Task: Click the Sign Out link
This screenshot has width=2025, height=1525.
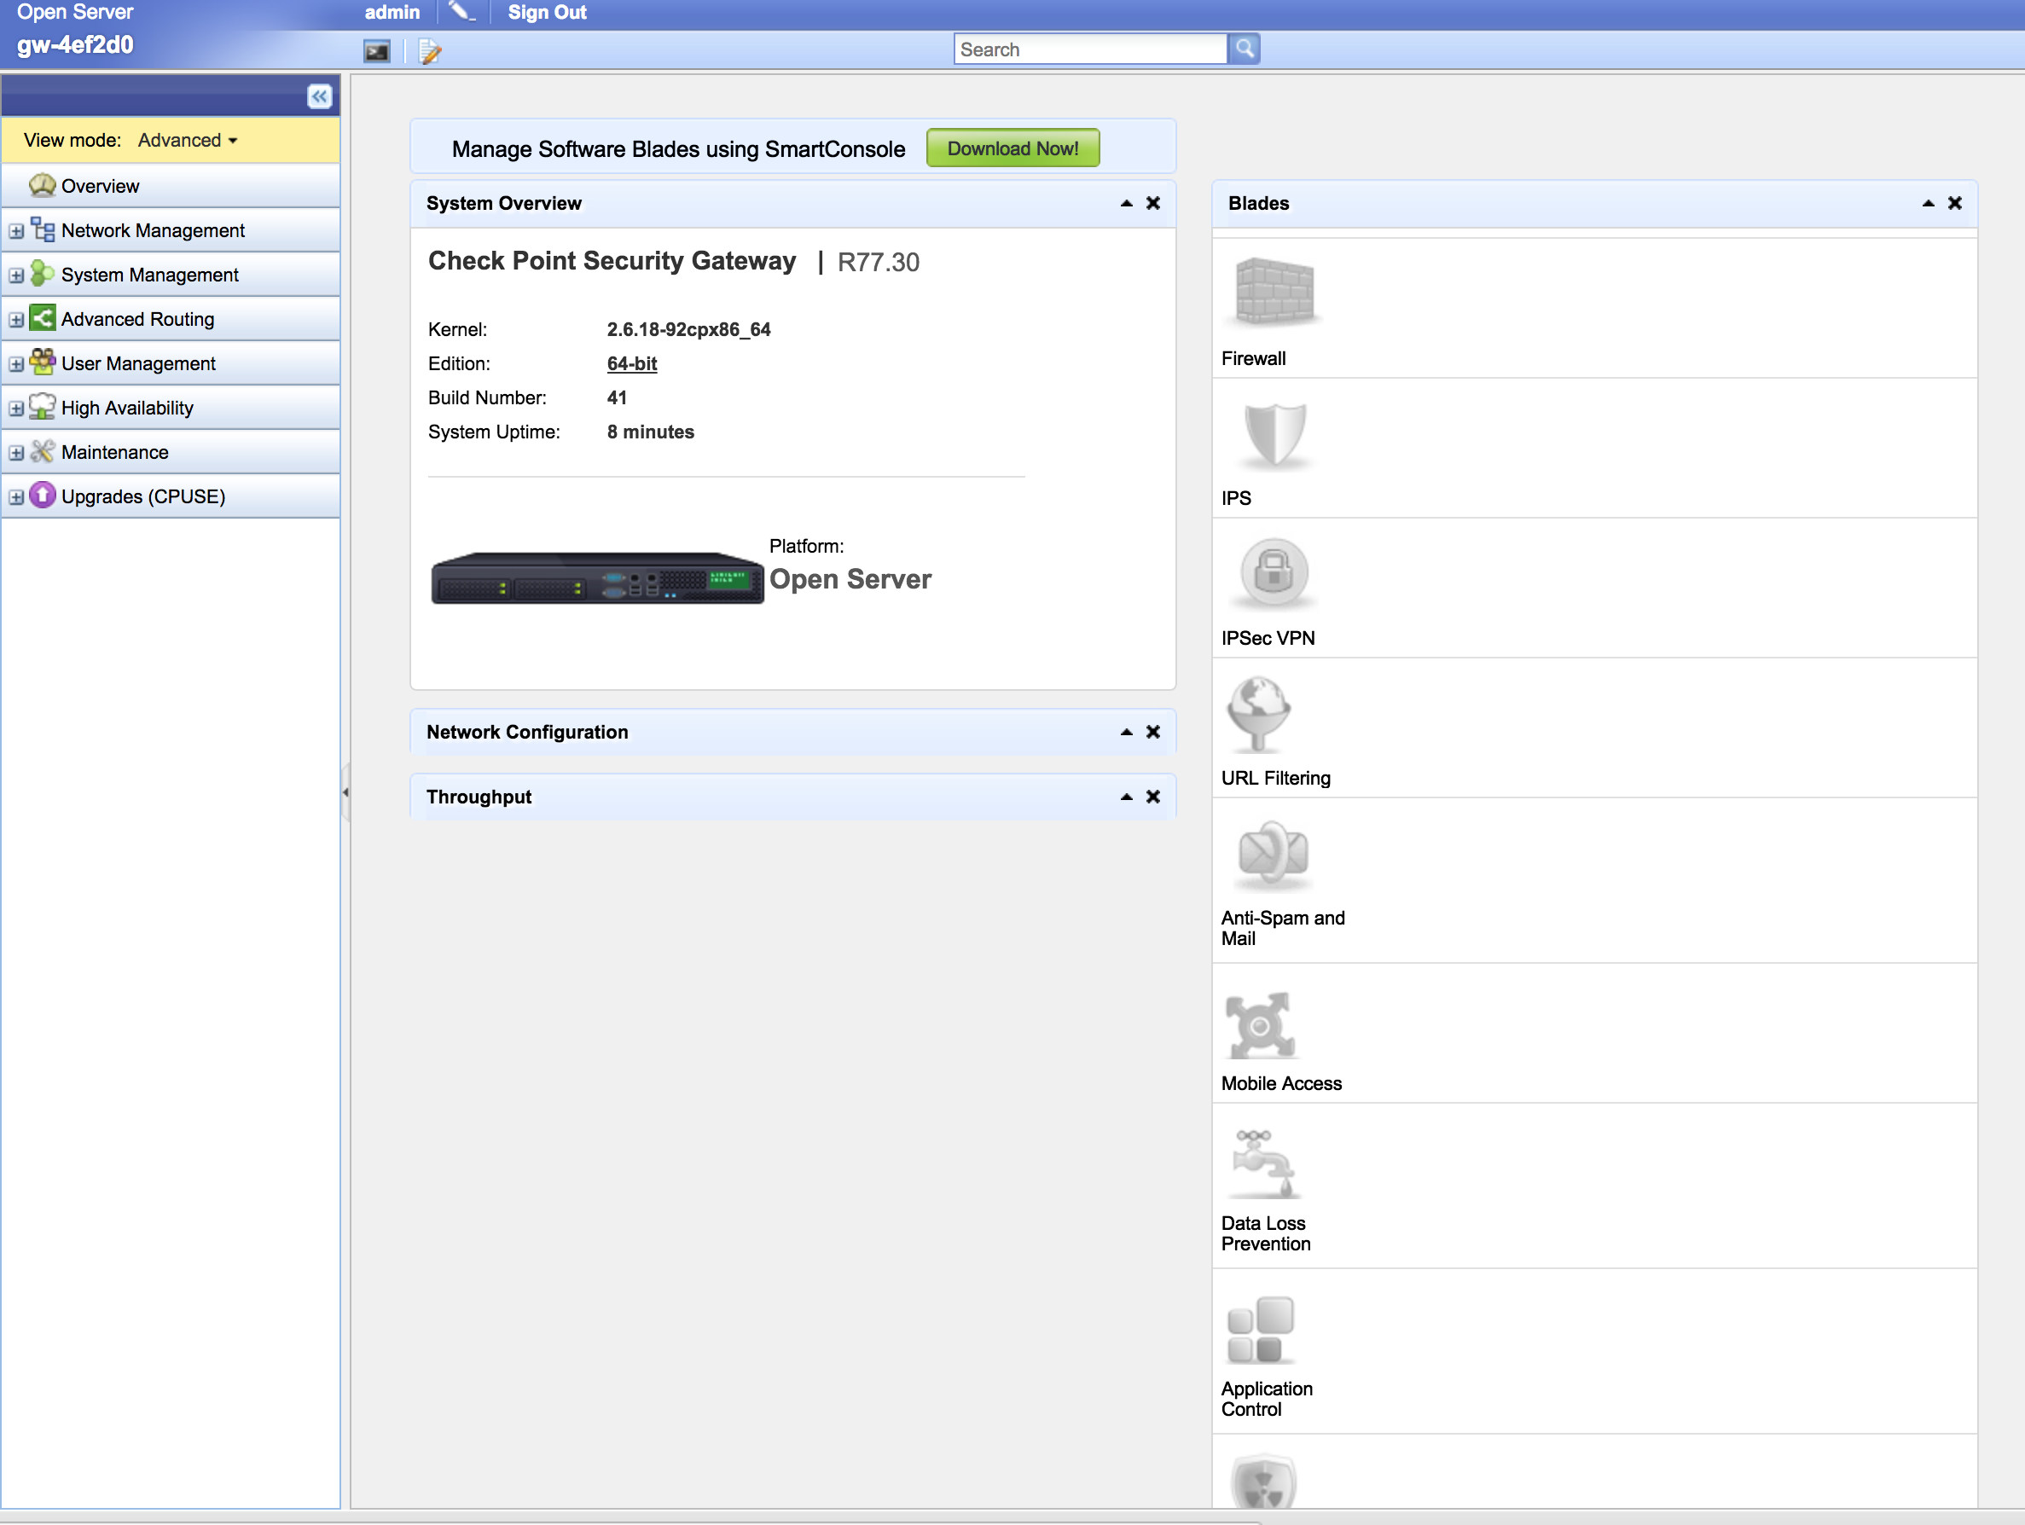Action: 548,13
